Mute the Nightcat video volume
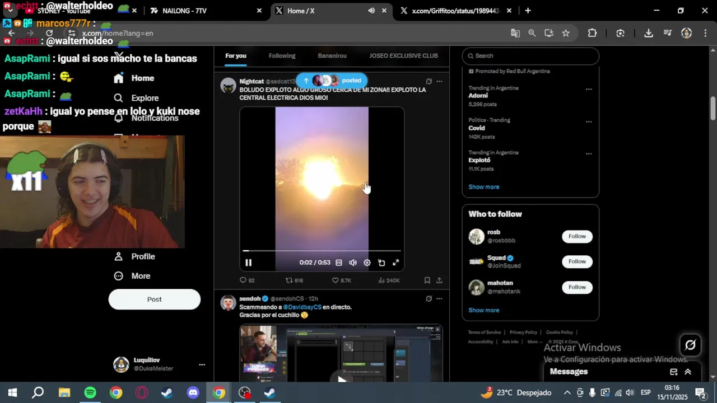The image size is (717, 403). [353, 263]
